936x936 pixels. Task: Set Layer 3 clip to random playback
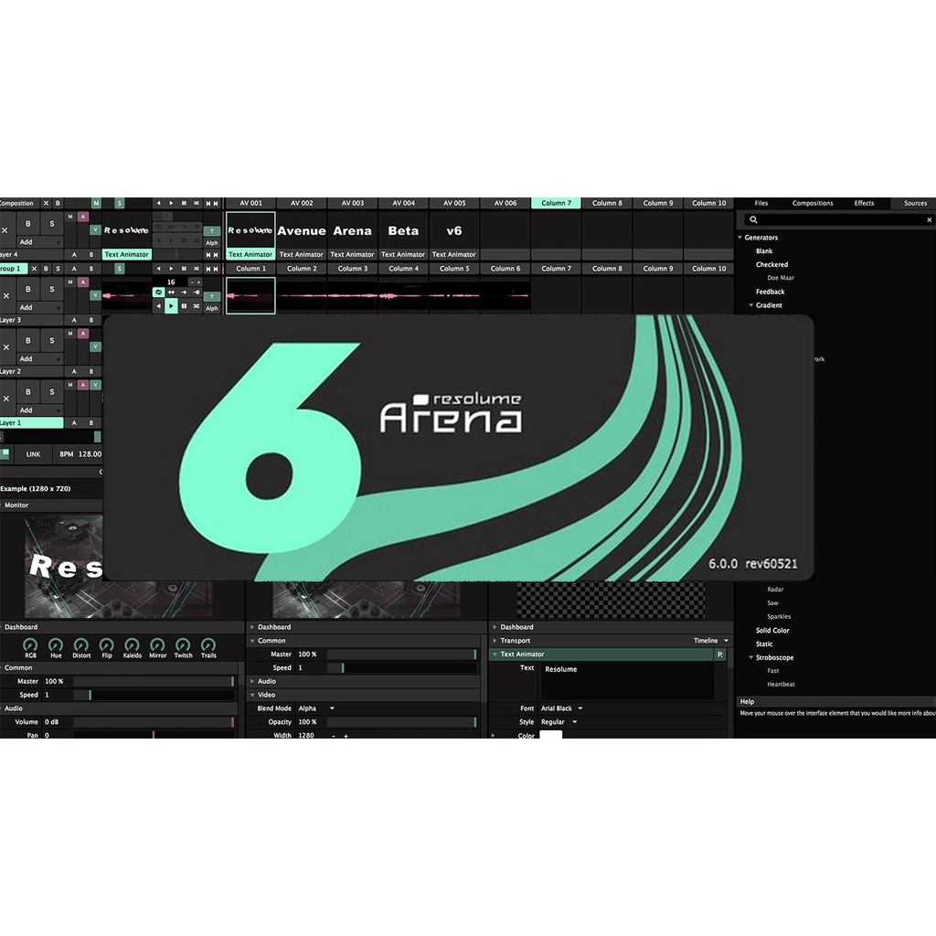click(197, 306)
